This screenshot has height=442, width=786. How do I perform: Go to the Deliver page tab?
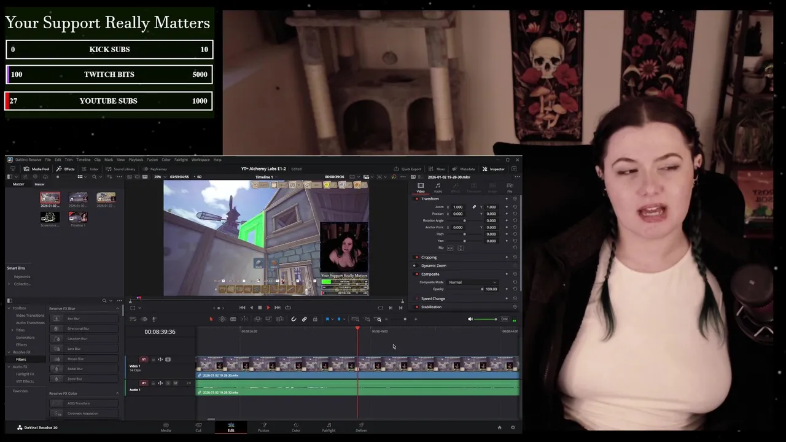coord(361,427)
